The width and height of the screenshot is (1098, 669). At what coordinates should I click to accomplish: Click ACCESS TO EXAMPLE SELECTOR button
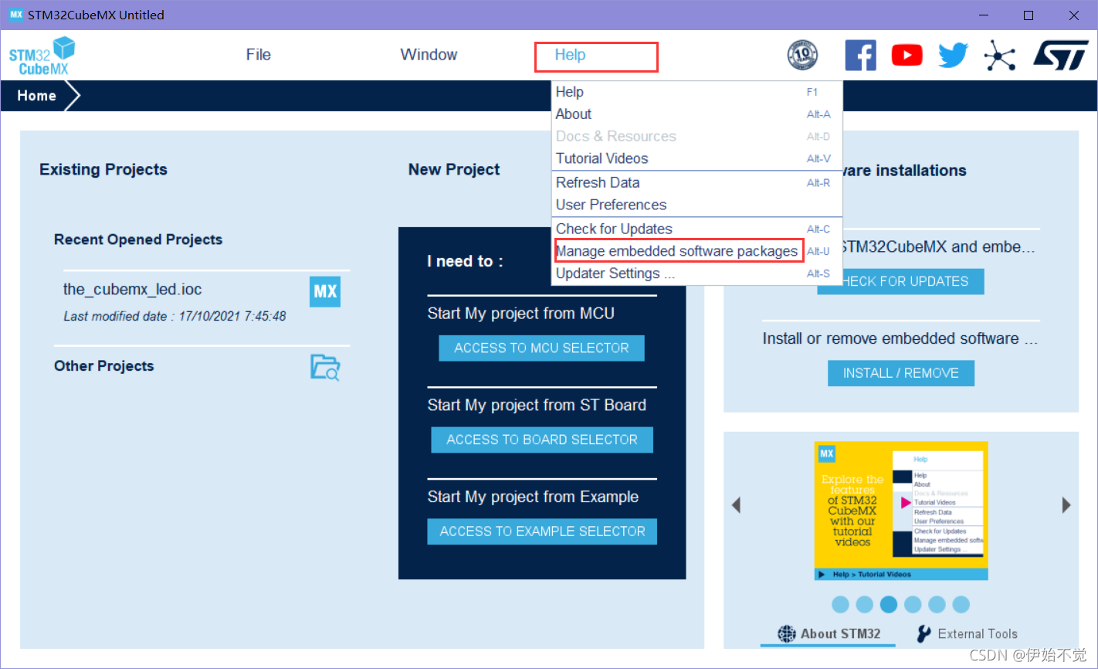coord(542,531)
